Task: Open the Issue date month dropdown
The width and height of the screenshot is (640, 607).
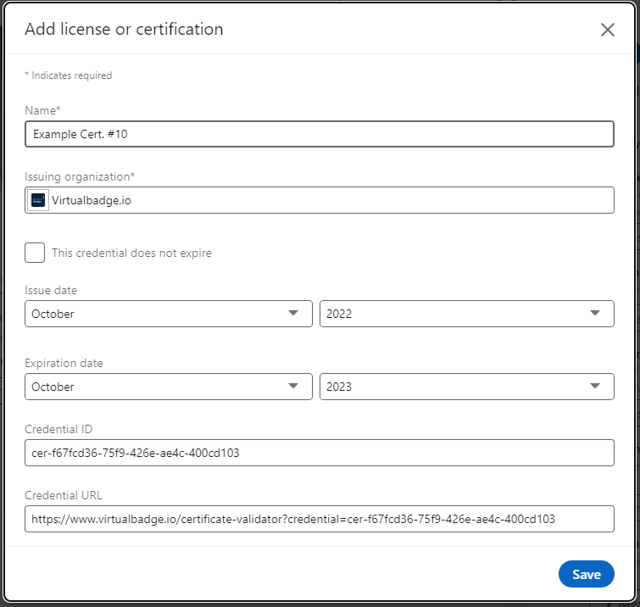Action: point(169,314)
